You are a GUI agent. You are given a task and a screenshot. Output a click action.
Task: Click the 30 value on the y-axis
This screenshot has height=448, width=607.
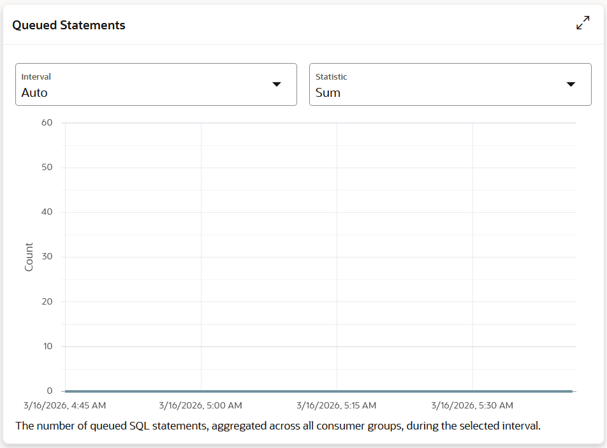(47, 256)
